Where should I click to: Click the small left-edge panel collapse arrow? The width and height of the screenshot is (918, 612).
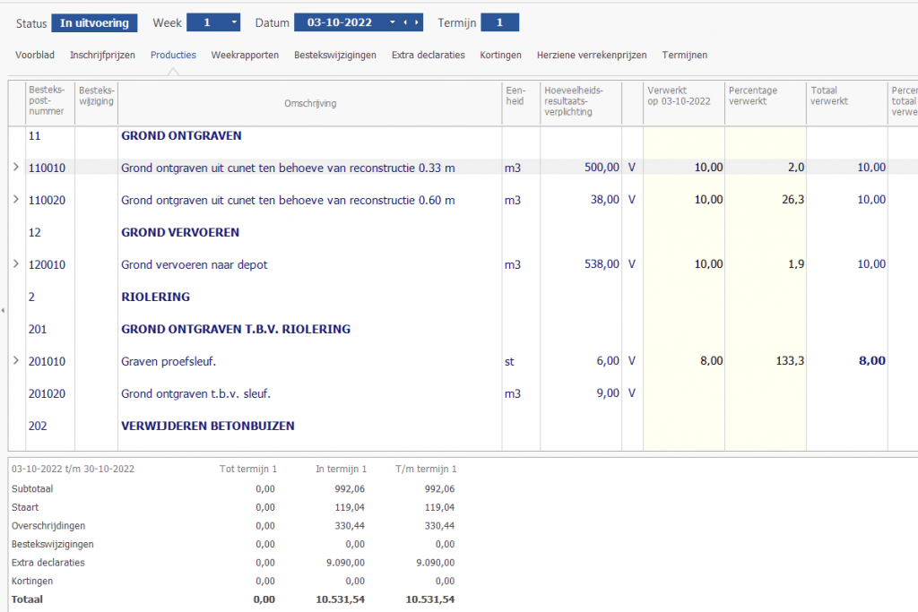(x=4, y=310)
